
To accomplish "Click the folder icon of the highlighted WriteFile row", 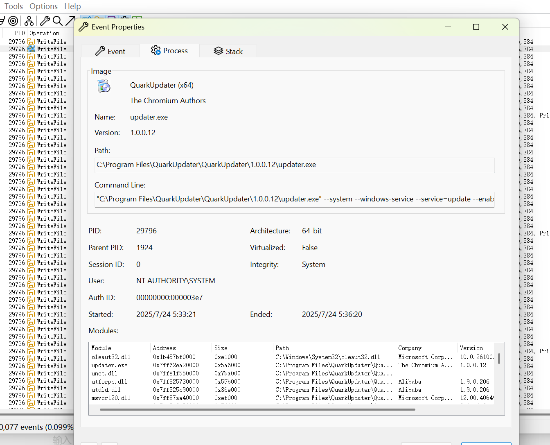I will (x=31, y=49).
